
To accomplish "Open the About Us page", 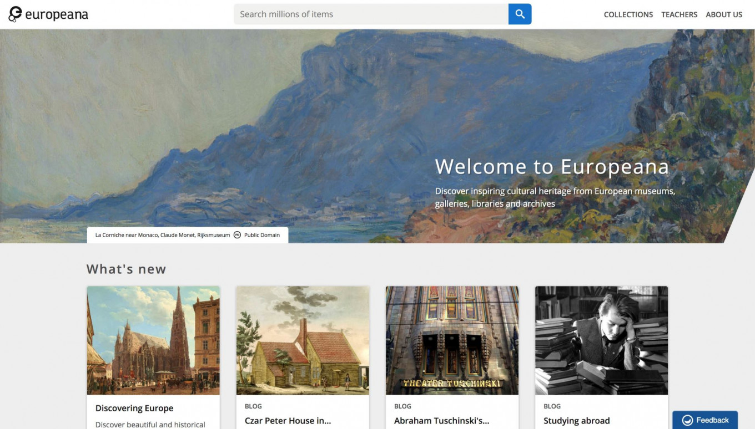I will click(723, 15).
